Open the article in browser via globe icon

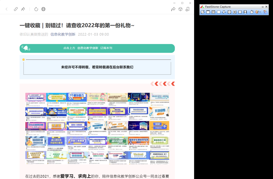click(43, 9)
